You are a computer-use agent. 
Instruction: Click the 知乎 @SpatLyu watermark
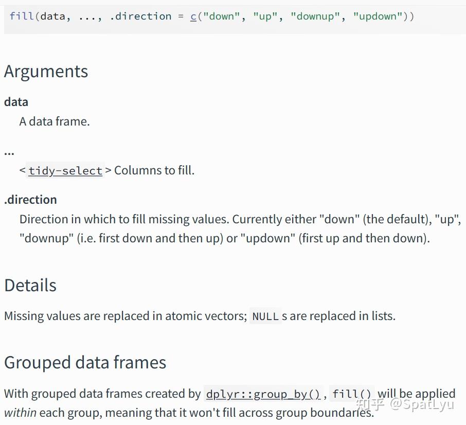pos(406,404)
